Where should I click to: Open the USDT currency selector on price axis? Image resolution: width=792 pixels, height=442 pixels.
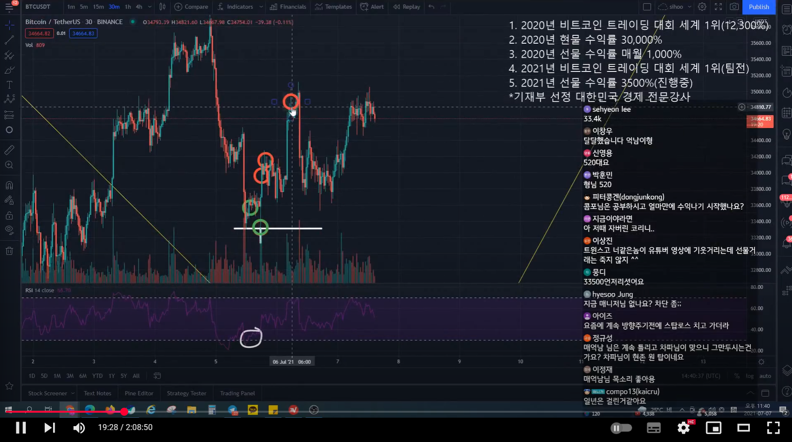[760, 22]
